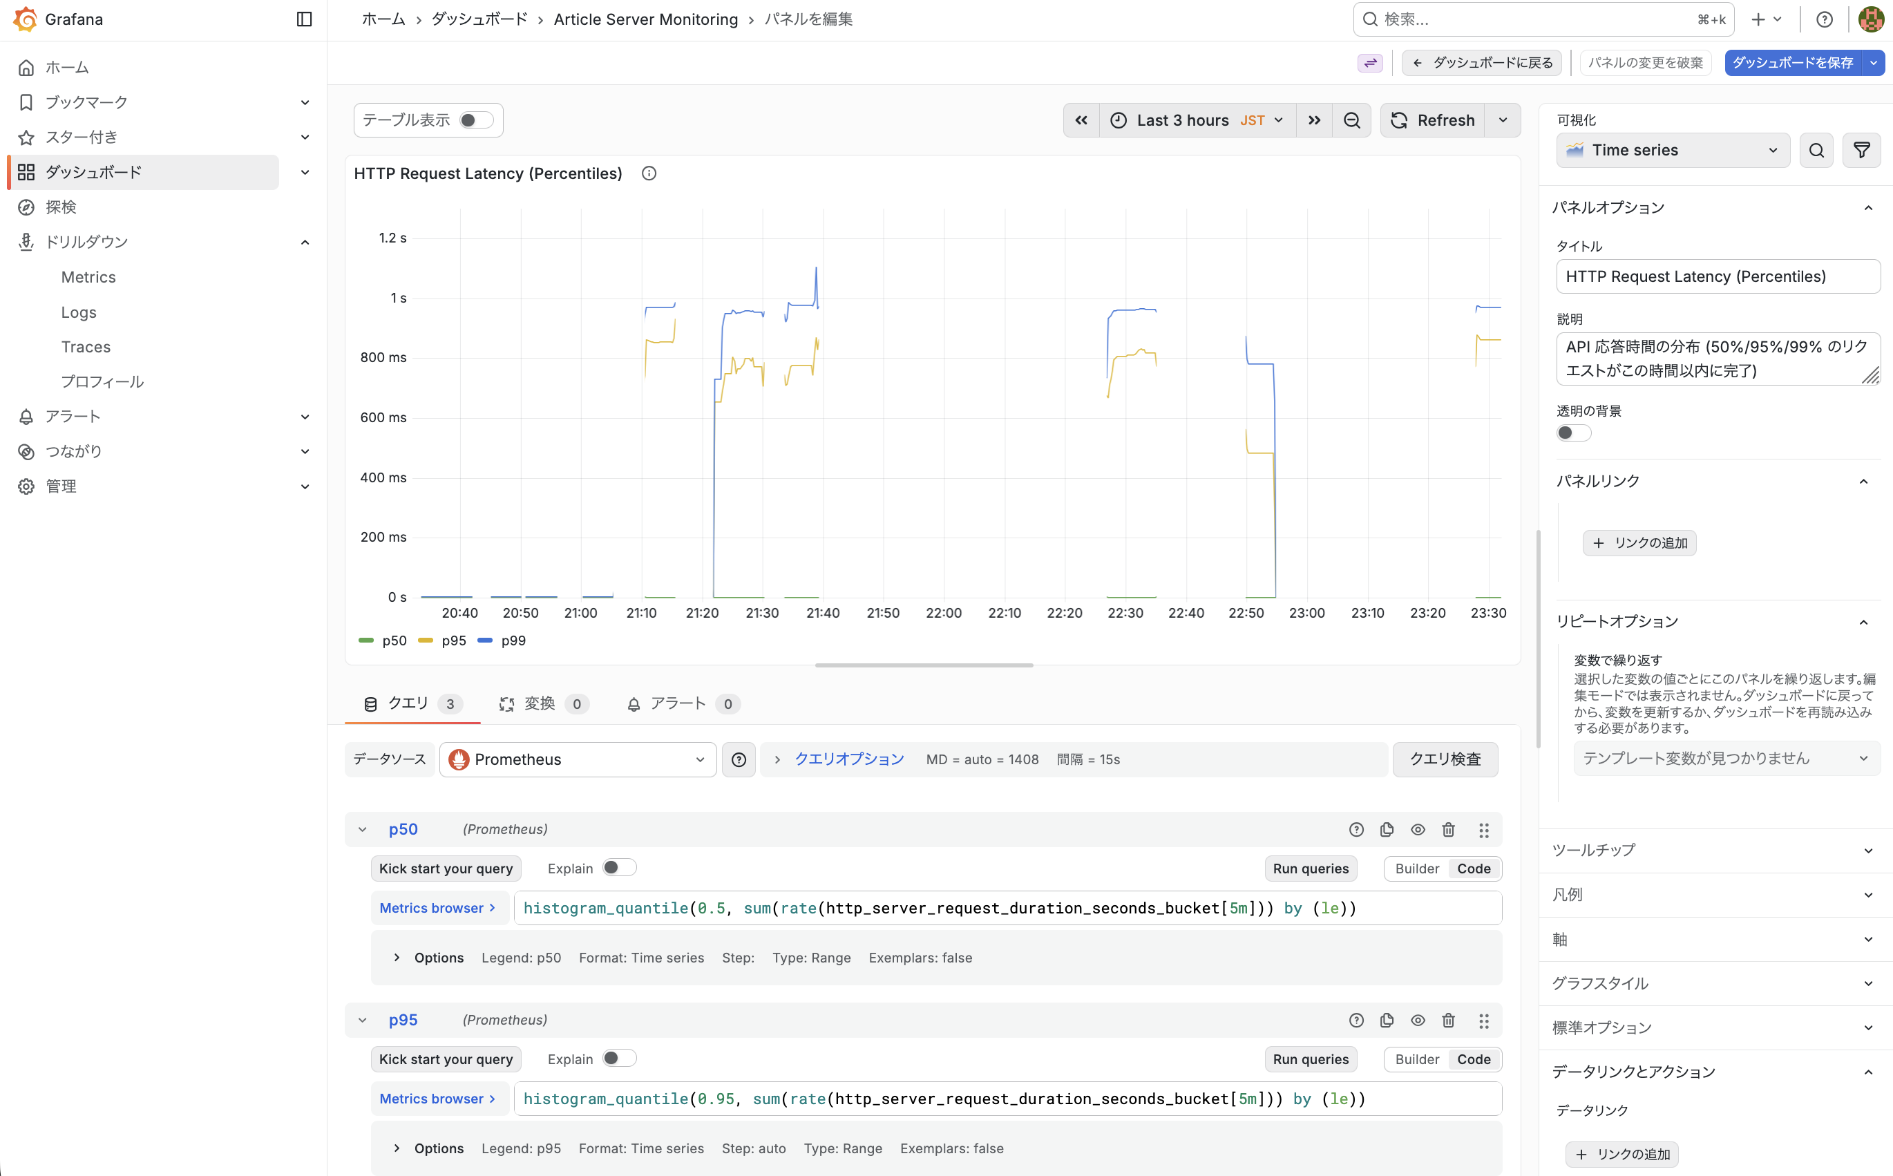Enable Explain for the p95 query
Viewport: 1893px width, 1176px height.
coord(619,1059)
